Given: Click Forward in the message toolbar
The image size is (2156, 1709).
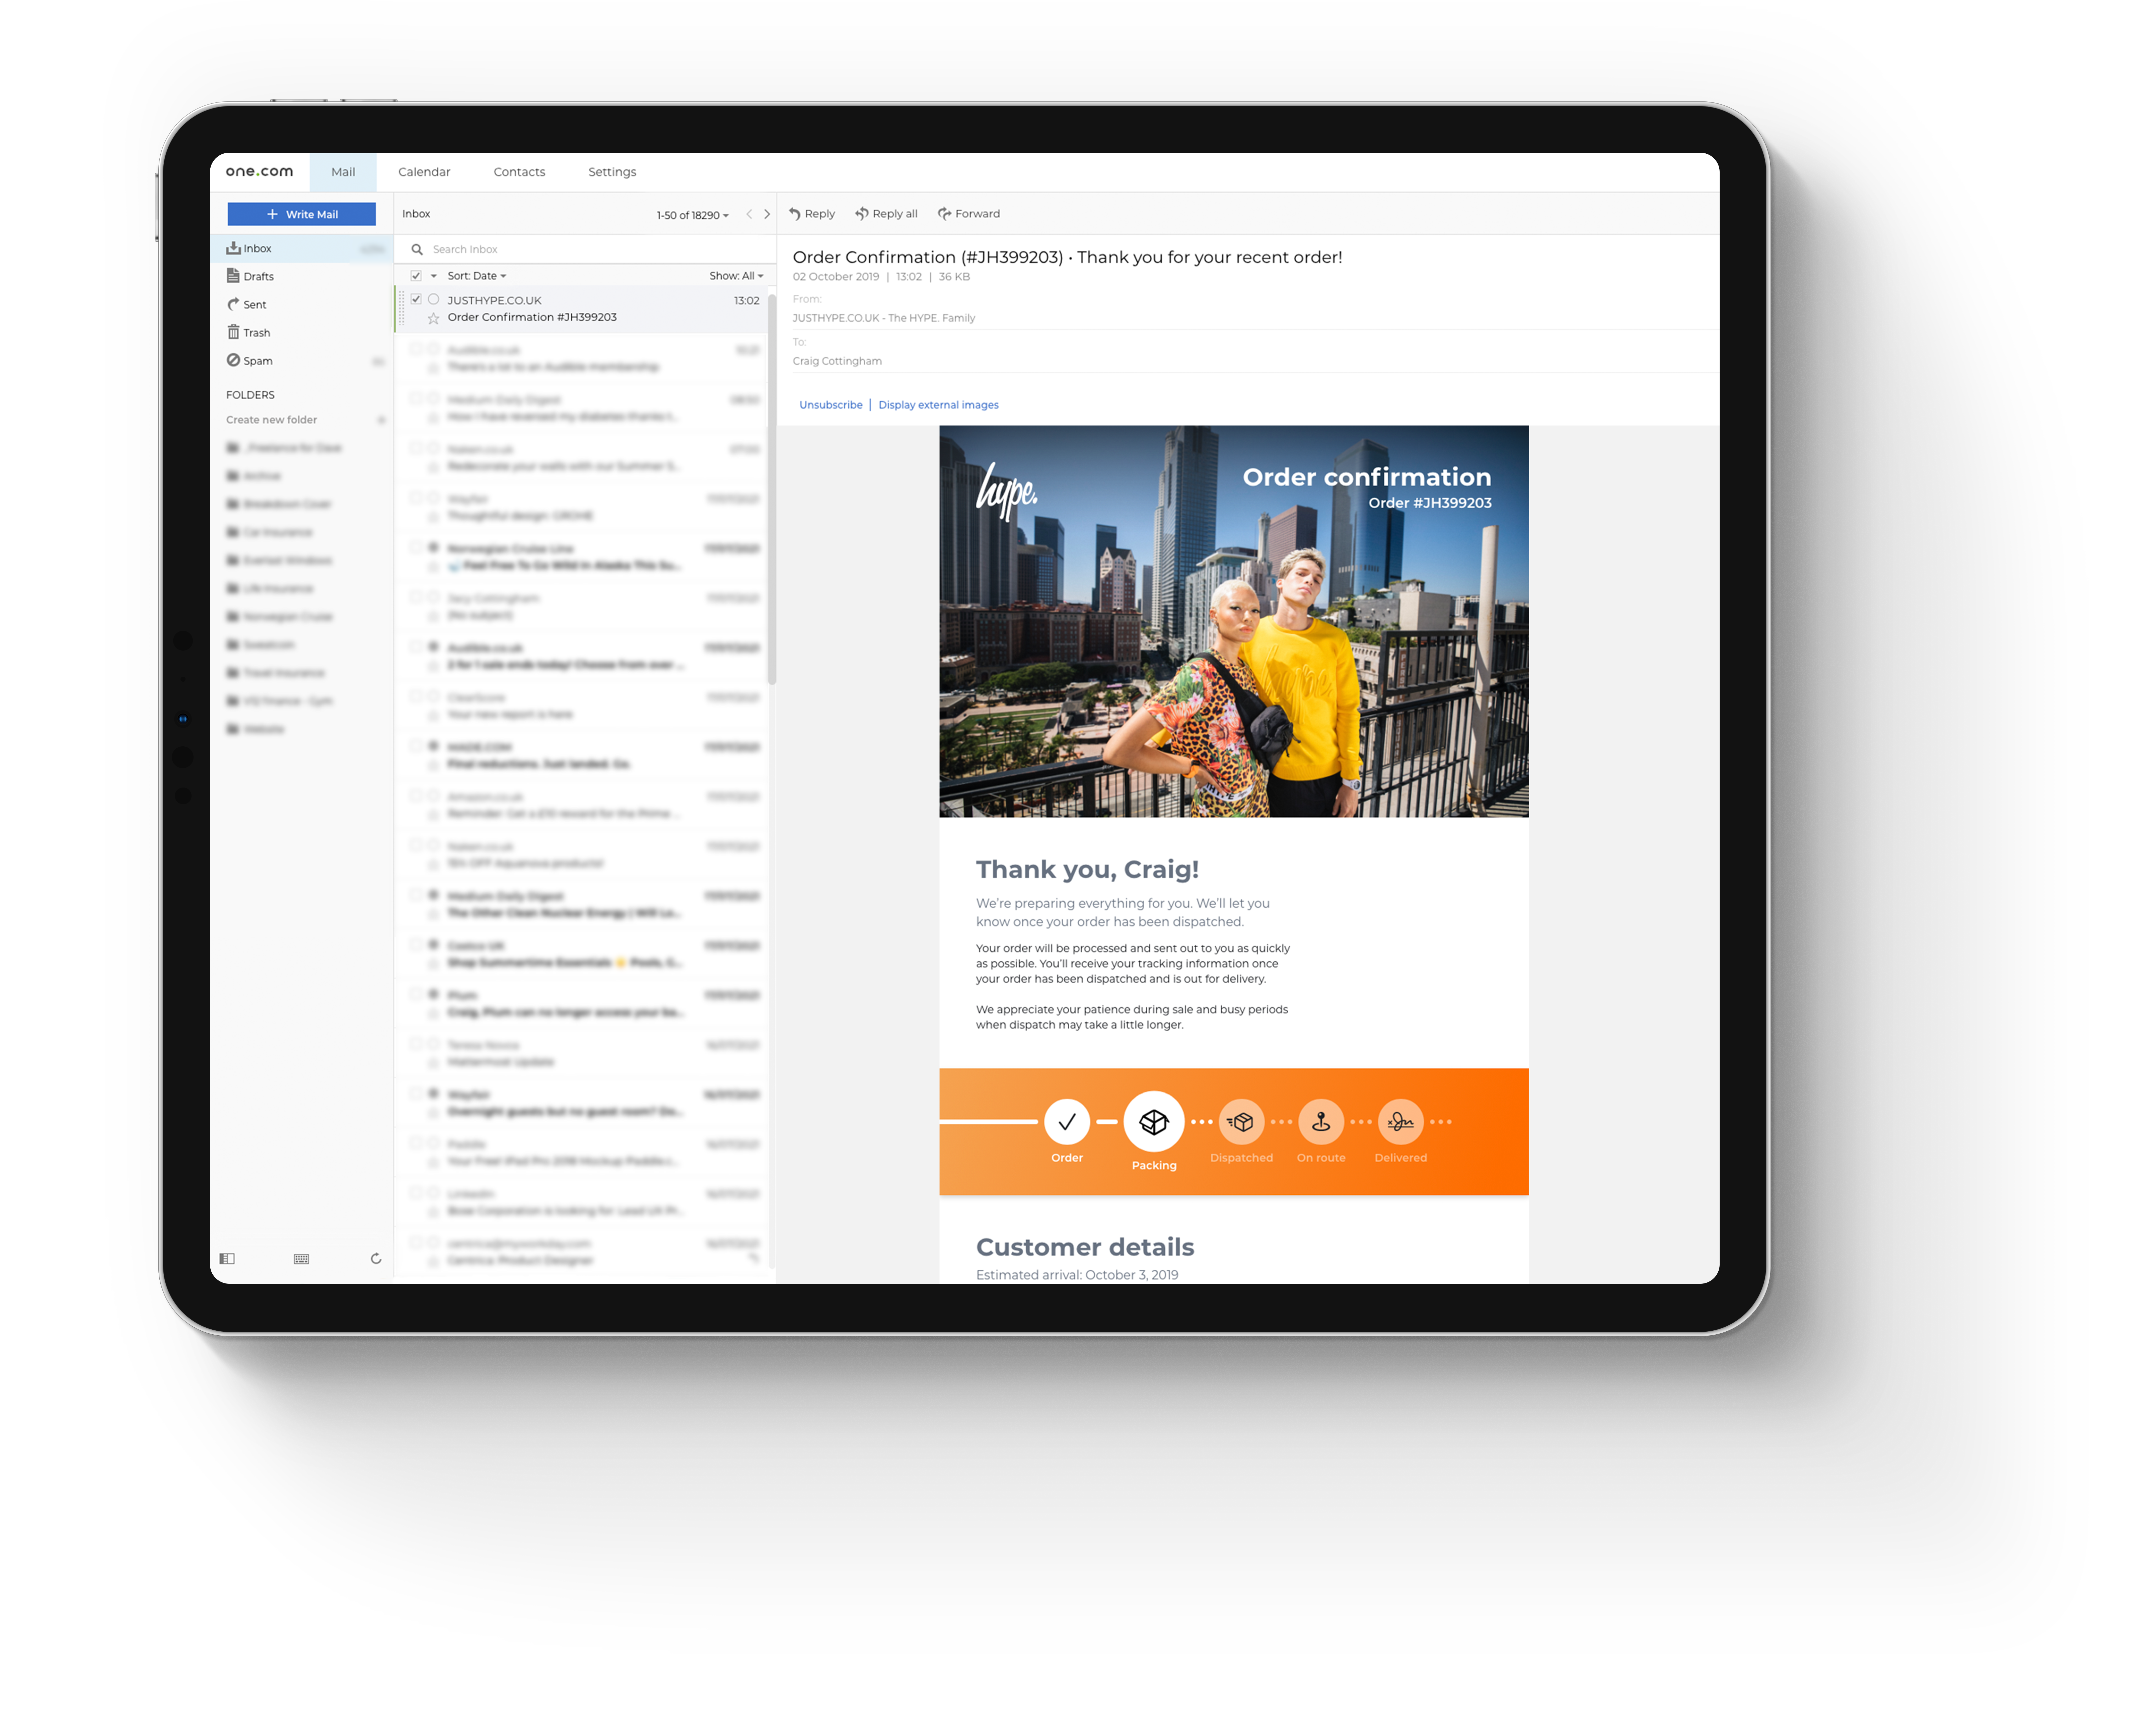Looking at the screenshot, I should [969, 214].
